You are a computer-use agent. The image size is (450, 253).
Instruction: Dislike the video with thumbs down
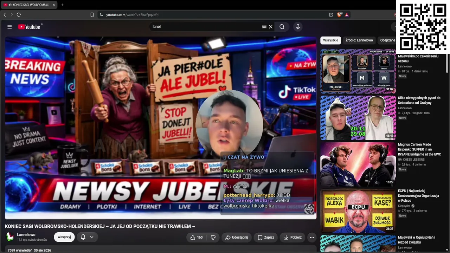tap(213, 238)
